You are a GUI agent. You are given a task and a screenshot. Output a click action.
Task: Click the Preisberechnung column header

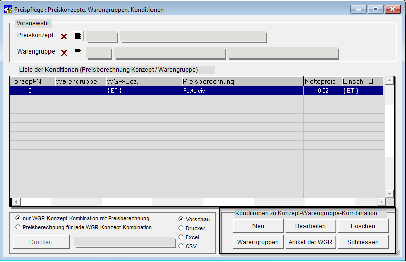243,81
